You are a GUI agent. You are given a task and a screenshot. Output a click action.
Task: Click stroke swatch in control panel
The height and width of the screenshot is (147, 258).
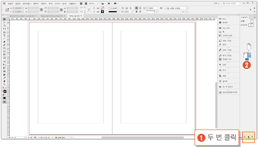pos(102,12)
